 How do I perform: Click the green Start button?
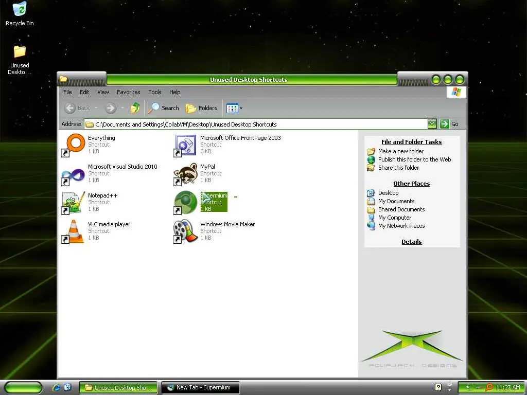(x=23, y=387)
